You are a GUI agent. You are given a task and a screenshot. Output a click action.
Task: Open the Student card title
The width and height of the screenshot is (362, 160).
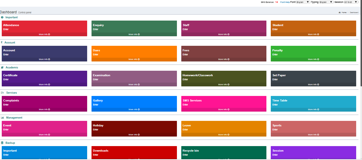coord(278,25)
